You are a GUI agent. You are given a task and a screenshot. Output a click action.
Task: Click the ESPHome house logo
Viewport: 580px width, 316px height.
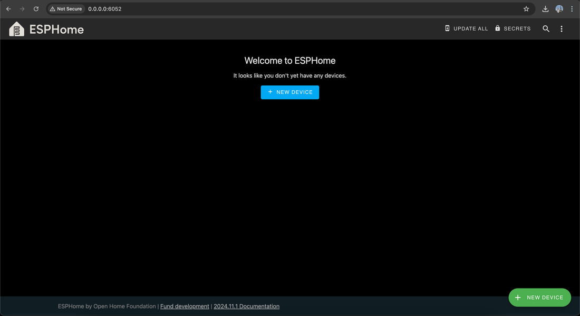[x=16, y=28]
